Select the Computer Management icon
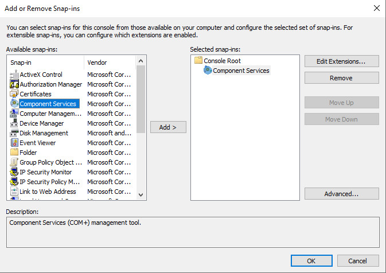The width and height of the screenshot is (386, 273). (15, 114)
